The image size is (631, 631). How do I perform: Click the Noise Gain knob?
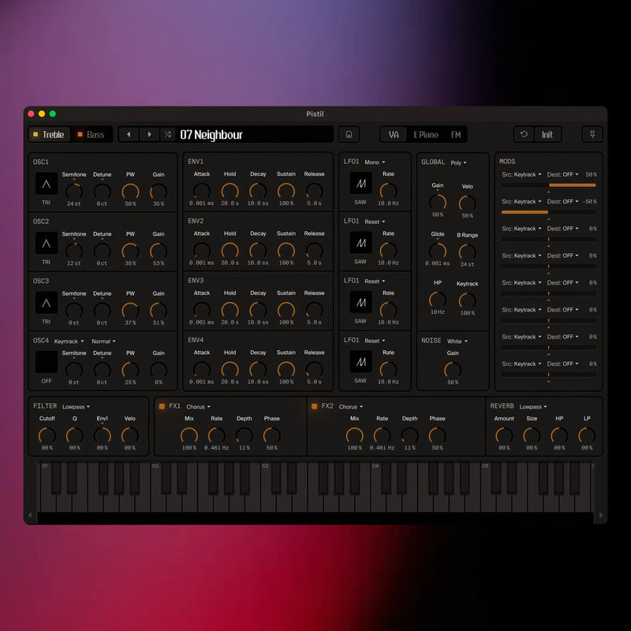(453, 370)
